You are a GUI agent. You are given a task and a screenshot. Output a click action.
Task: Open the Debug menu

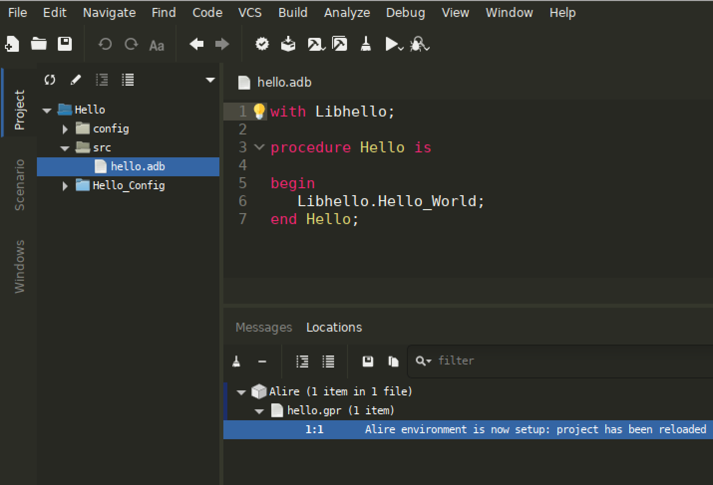click(405, 12)
